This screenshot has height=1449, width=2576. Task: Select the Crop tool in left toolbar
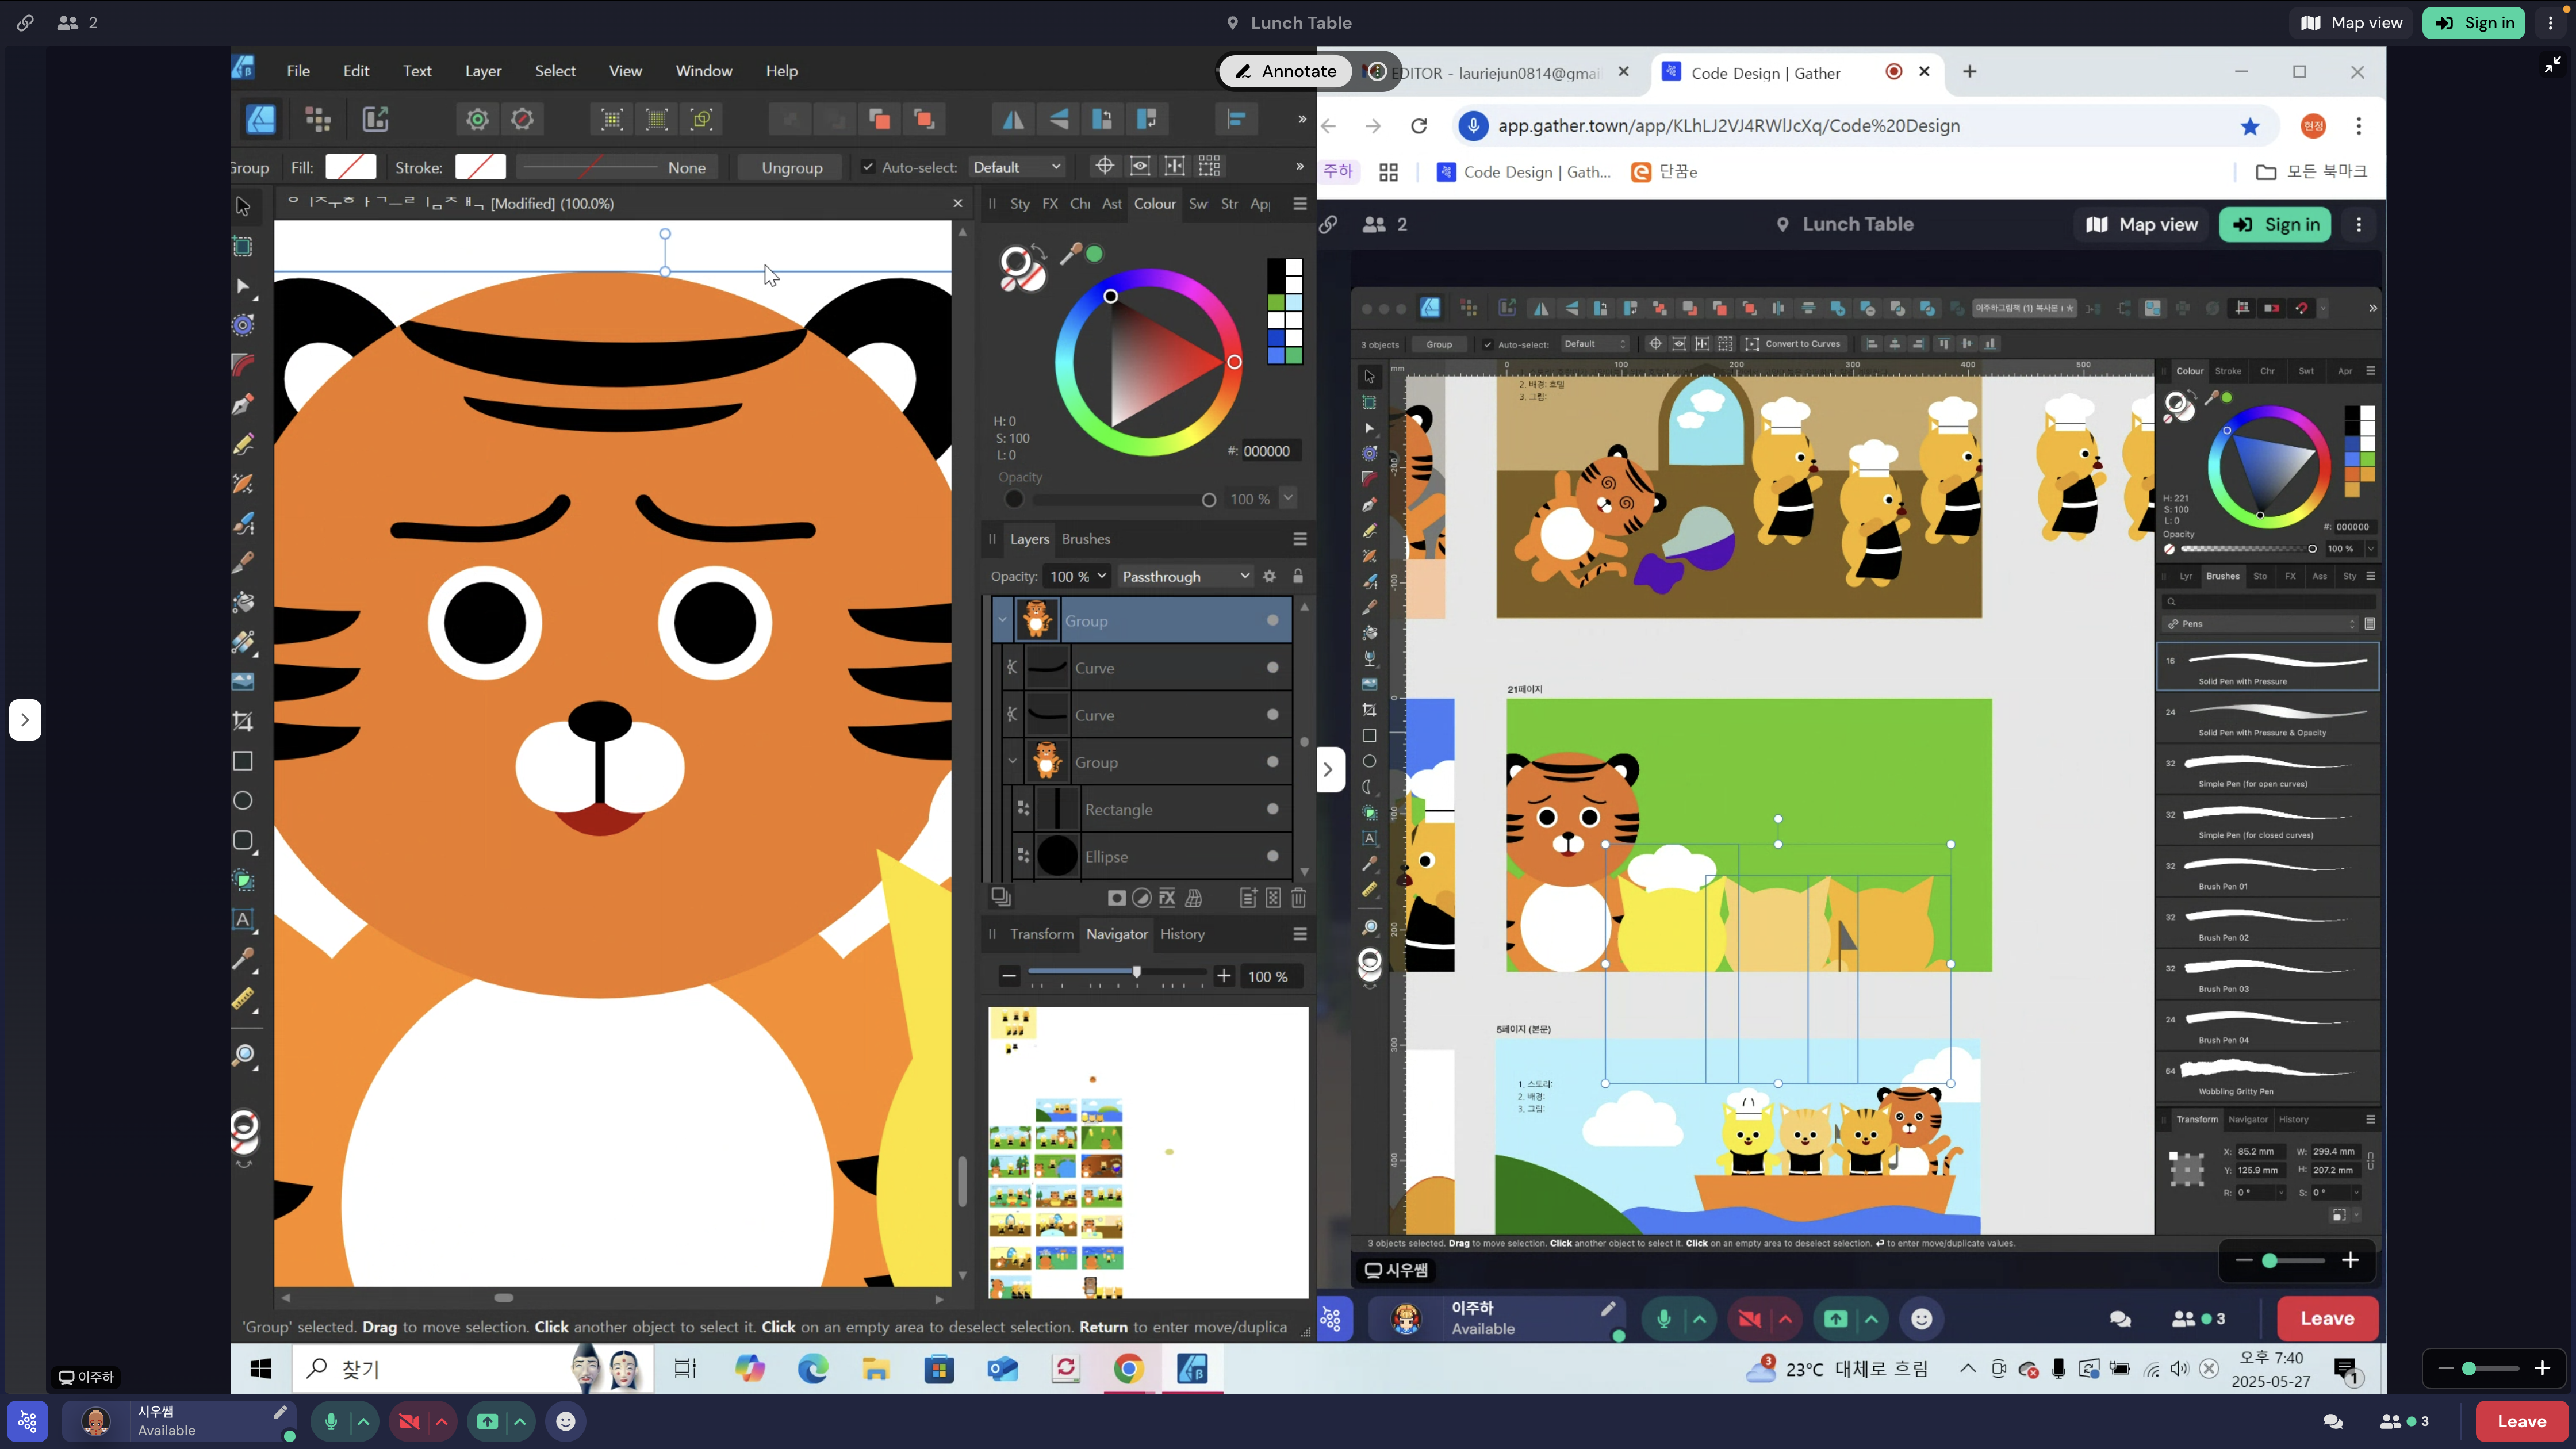pos(243,721)
